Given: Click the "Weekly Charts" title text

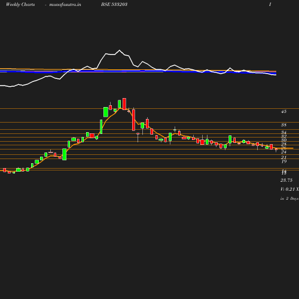Looking at the screenshot, I should [20, 4].
